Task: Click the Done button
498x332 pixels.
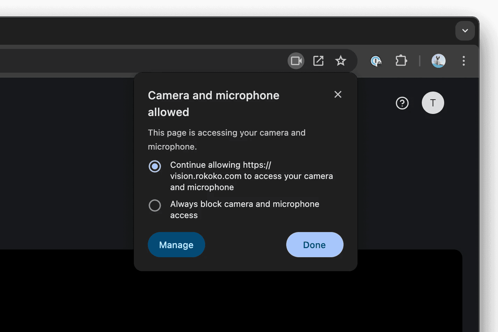Action: [315, 245]
